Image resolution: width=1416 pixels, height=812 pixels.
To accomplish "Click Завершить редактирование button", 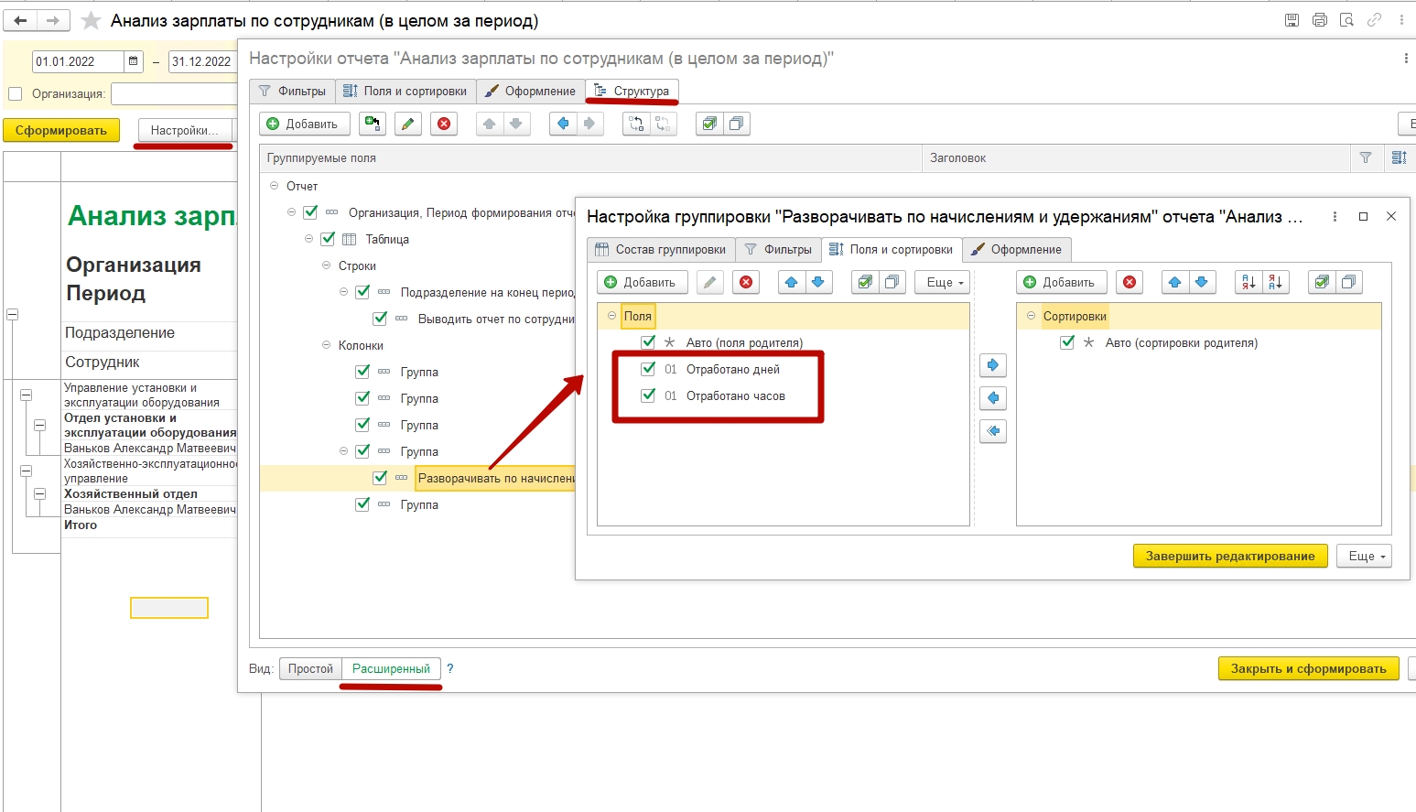I will tap(1229, 556).
